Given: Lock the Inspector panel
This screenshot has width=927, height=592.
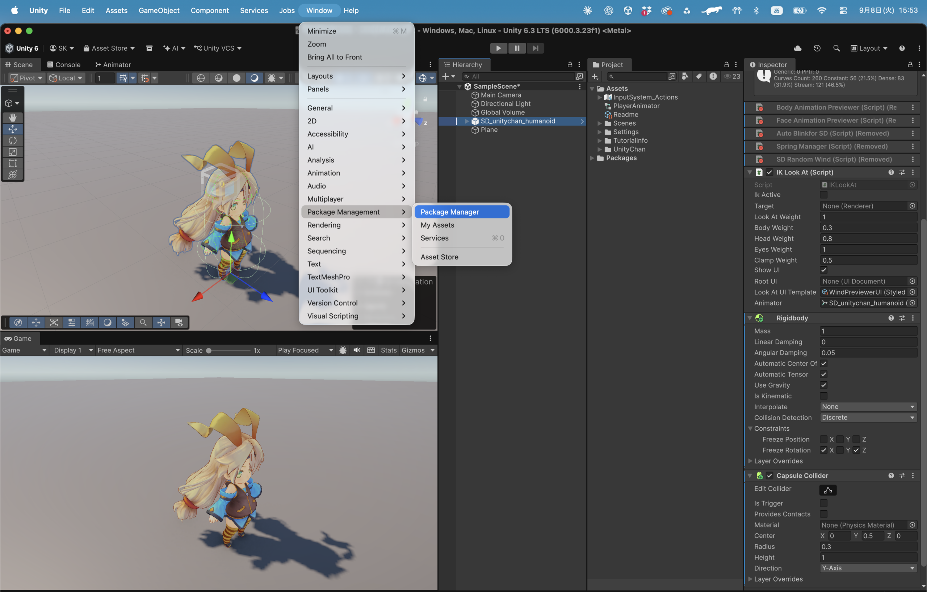Looking at the screenshot, I should pyautogui.click(x=910, y=65).
